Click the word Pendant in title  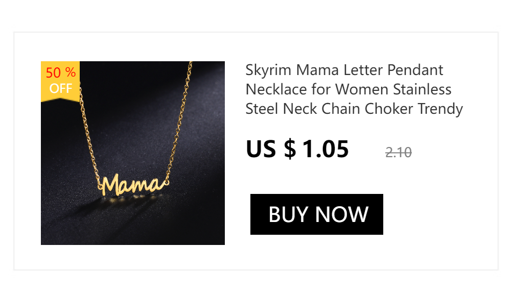pyautogui.click(x=415, y=70)
